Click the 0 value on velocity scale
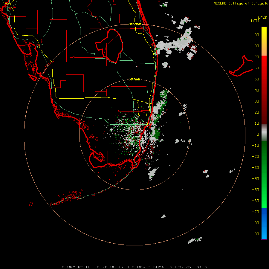Screen dimensions: 269x269 (x=258, y=134)
